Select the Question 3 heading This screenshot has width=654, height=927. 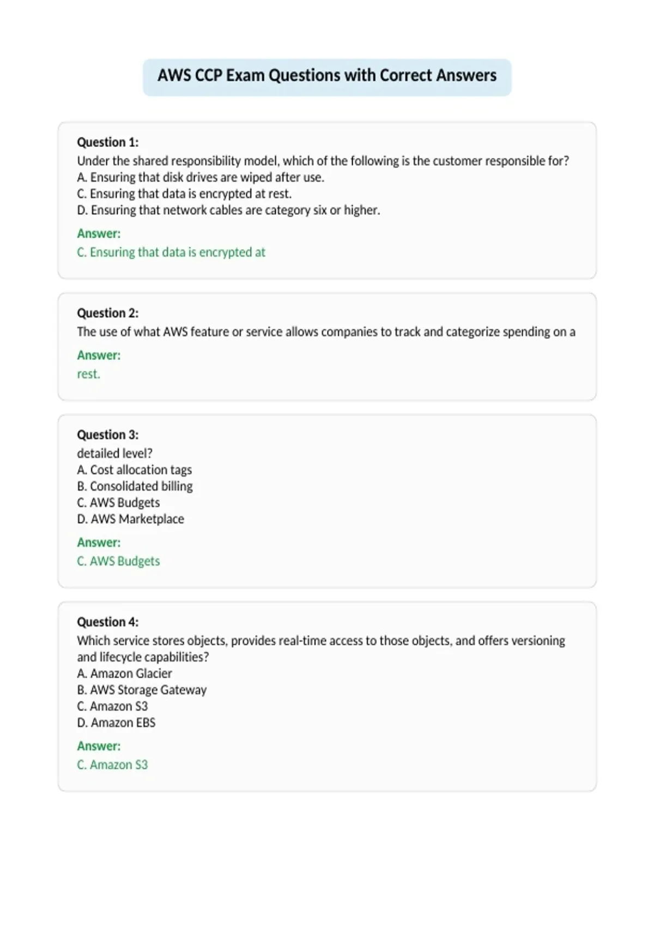(108, 435)
